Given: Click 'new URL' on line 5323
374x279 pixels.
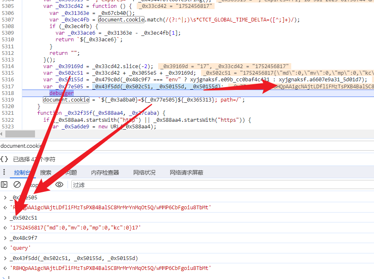Looking at the screenshot, I should point(108,127).
